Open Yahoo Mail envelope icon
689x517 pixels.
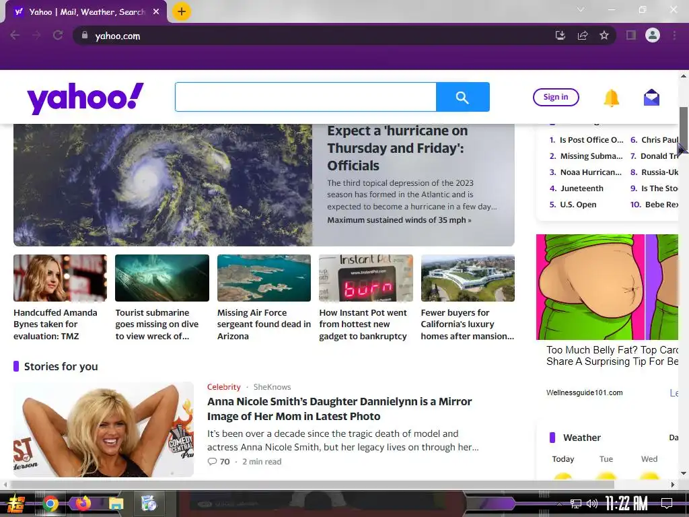pos(651,98)
